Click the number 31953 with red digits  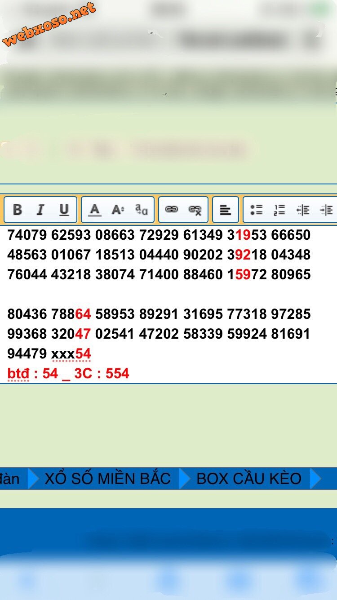coord(247,235)
